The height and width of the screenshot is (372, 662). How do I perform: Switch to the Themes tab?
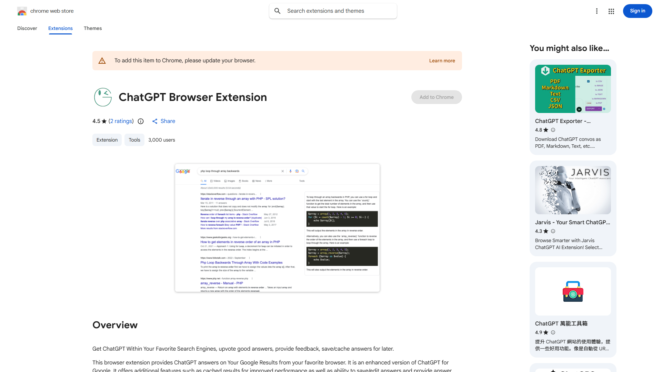92,28
